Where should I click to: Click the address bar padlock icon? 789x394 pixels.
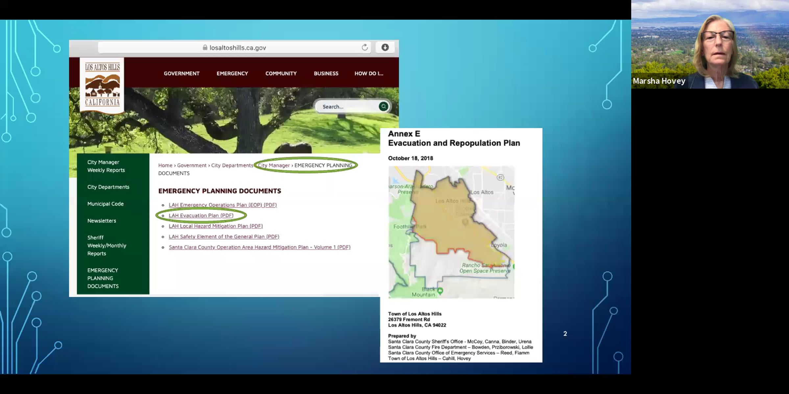pyautogui.click(x=205, y=48)
